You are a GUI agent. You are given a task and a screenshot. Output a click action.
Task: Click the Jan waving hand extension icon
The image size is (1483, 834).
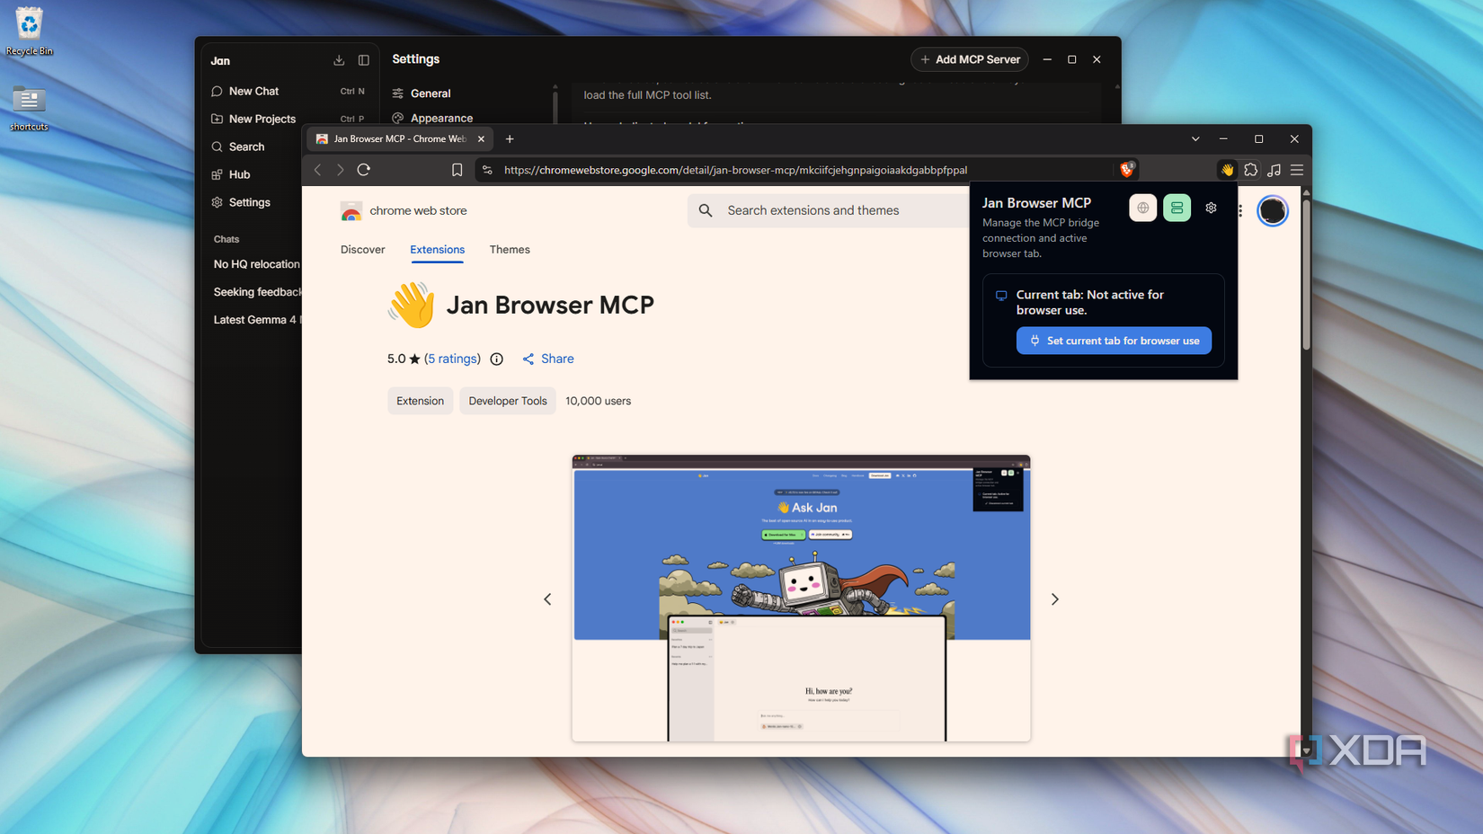click(1227, 170)
